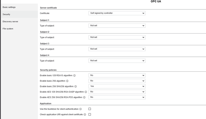The image size is (206, 119).
Task: Show info for AES 256 SHA256 RSA PSS
Action: (84, 97)
